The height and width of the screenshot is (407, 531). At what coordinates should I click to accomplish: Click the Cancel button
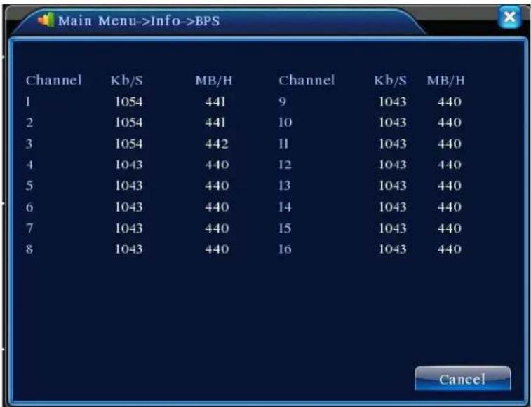(x=462, y=378)
